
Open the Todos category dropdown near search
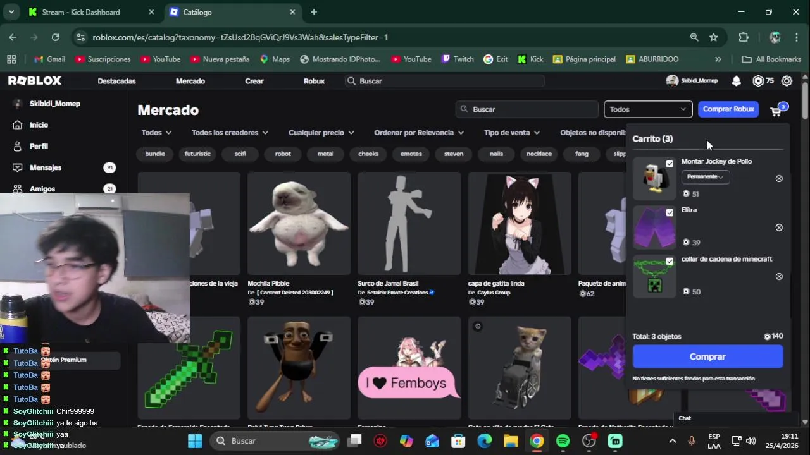point(648,109)
